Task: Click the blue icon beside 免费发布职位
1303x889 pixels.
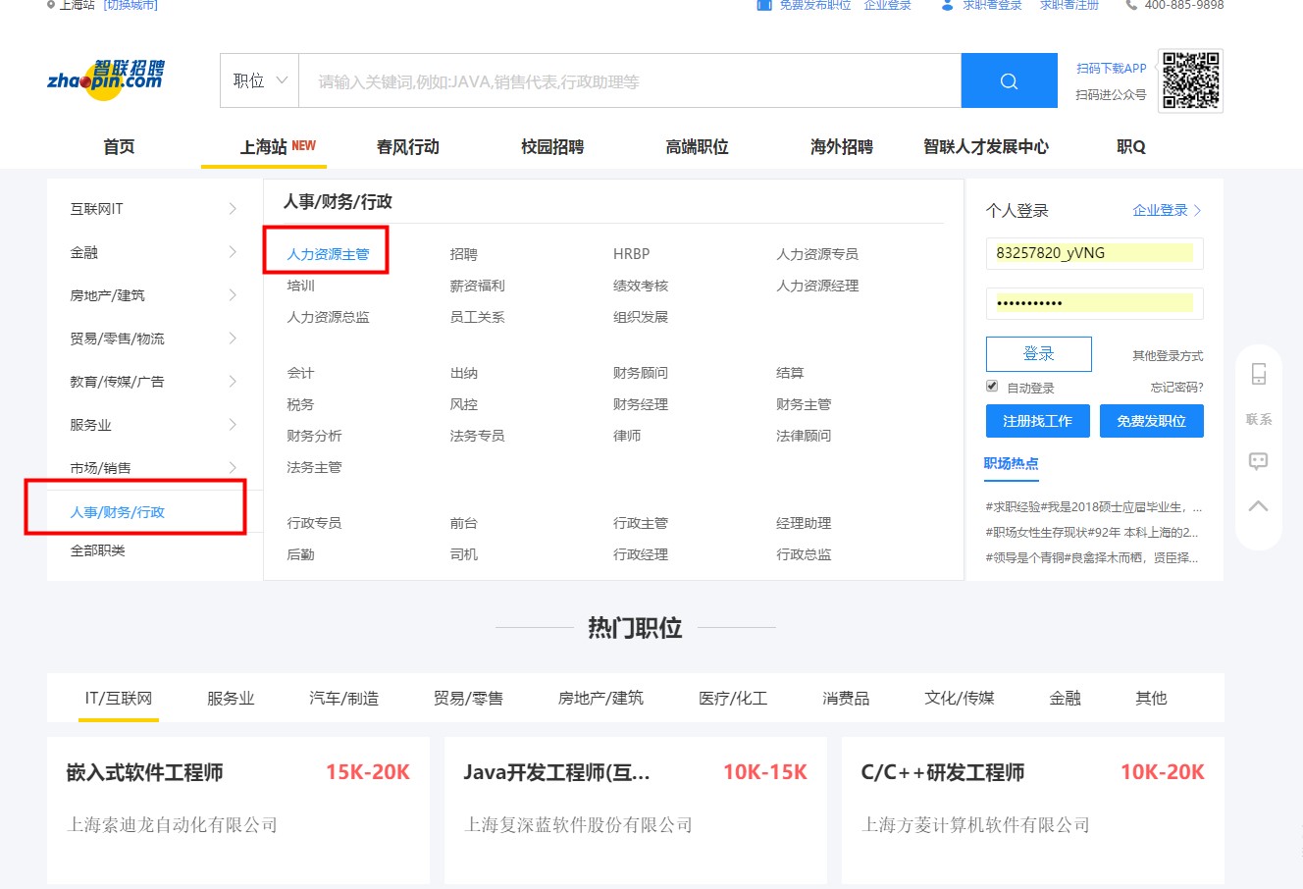Action: point(764,5)
